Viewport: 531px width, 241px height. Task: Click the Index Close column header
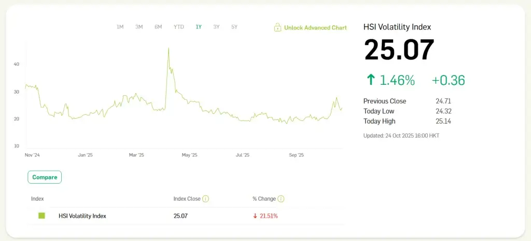(x=187, y=199)
